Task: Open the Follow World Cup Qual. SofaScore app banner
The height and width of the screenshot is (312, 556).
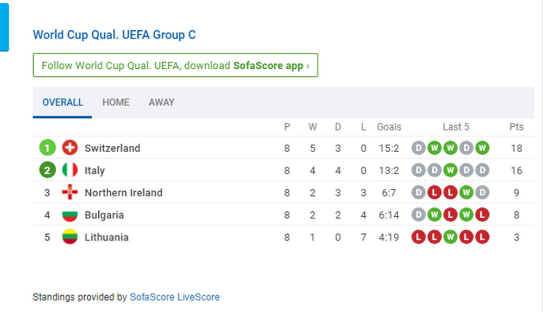Action: pos(175,65)
